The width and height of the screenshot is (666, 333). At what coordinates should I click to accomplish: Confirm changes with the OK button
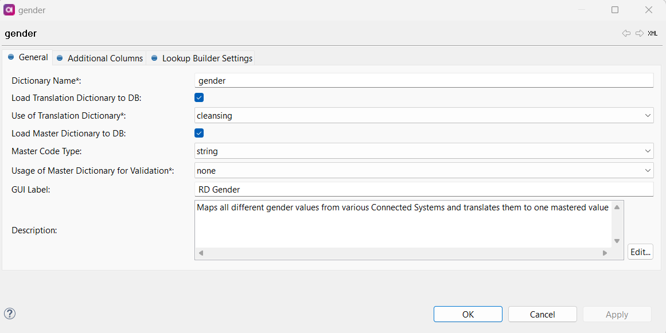[x=468, y=314]
